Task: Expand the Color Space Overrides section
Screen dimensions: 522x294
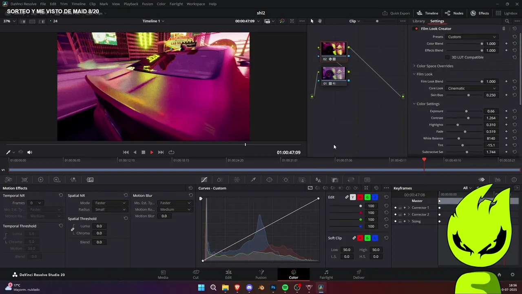Action: (x=414, y=66)
